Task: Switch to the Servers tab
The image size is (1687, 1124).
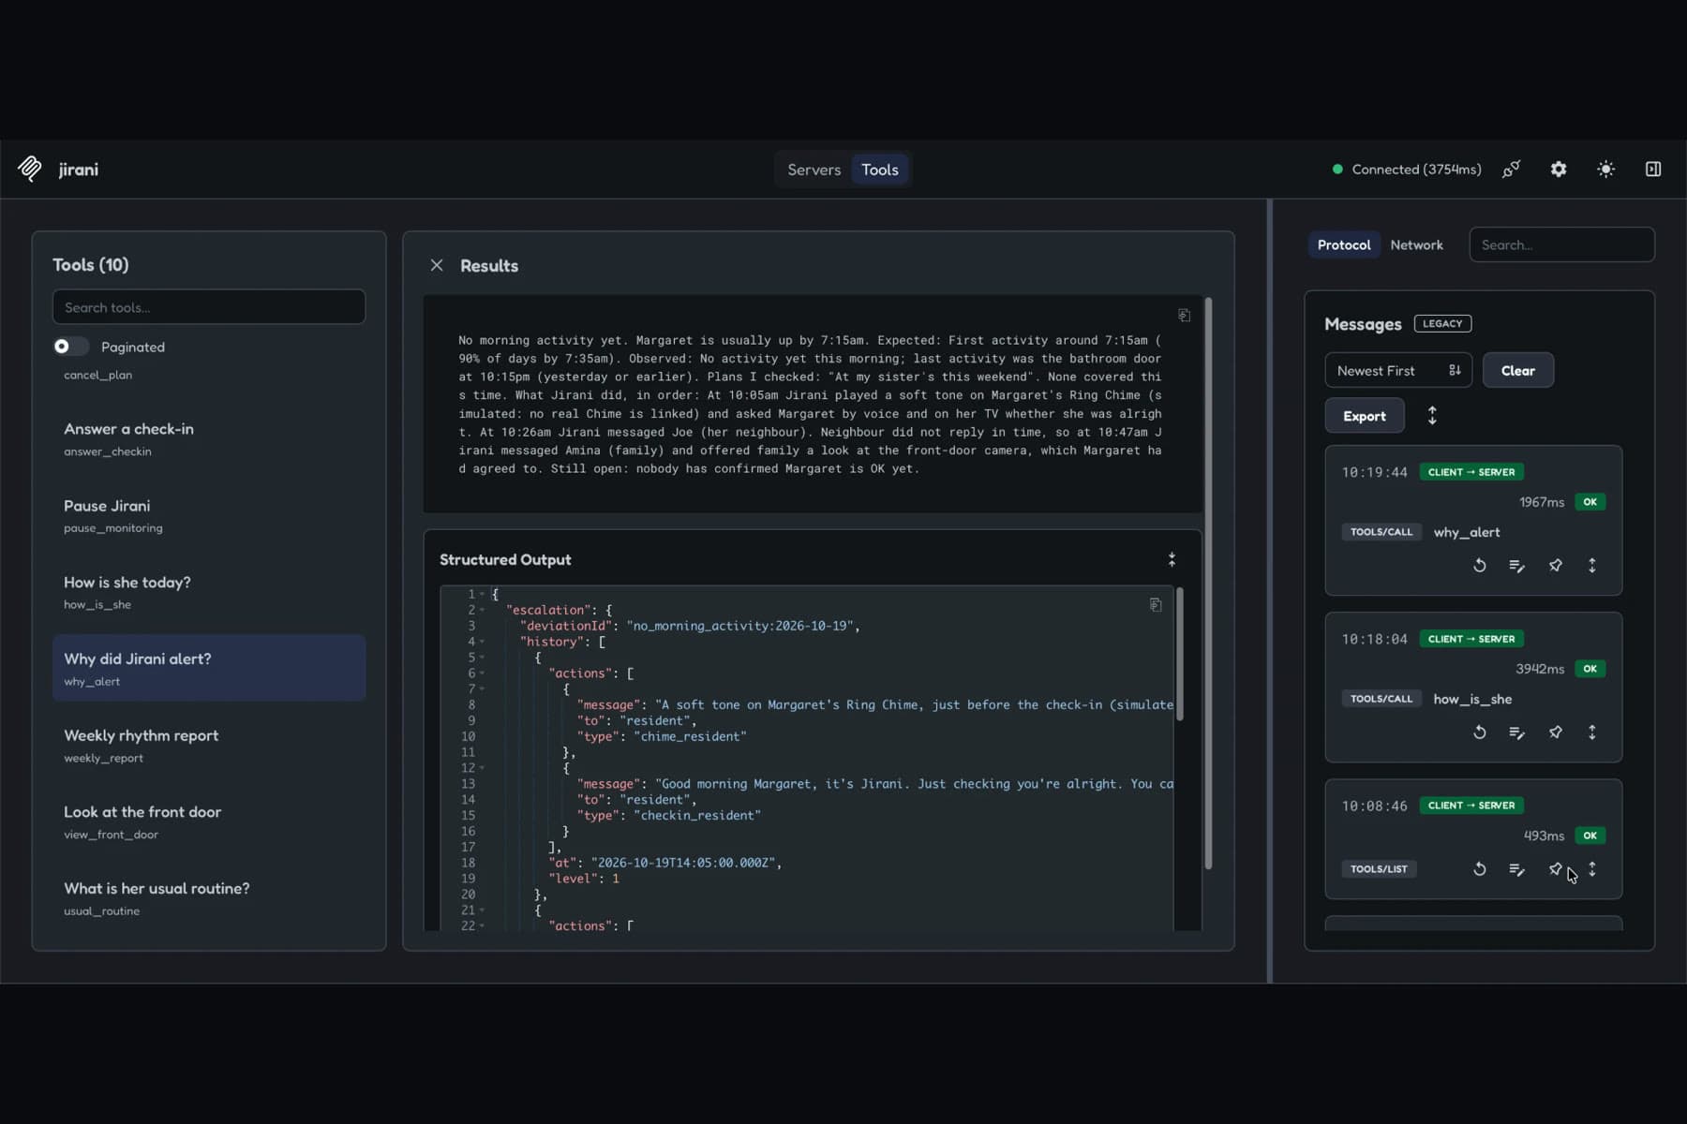Action: [814, 170]
